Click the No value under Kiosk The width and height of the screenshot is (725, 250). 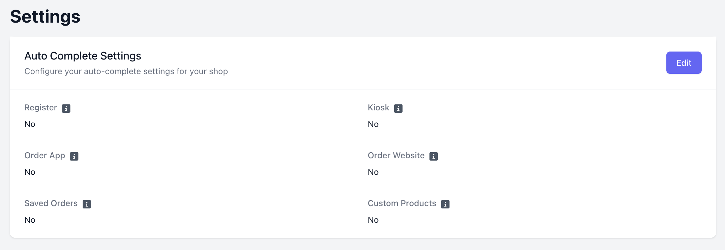pos(373,124)
